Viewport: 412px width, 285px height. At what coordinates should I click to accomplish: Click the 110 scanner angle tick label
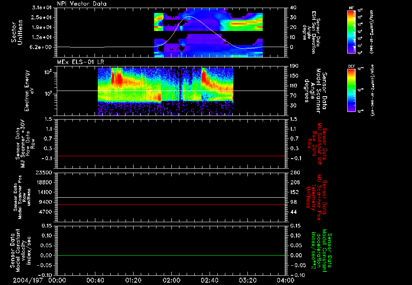(294, 86)
